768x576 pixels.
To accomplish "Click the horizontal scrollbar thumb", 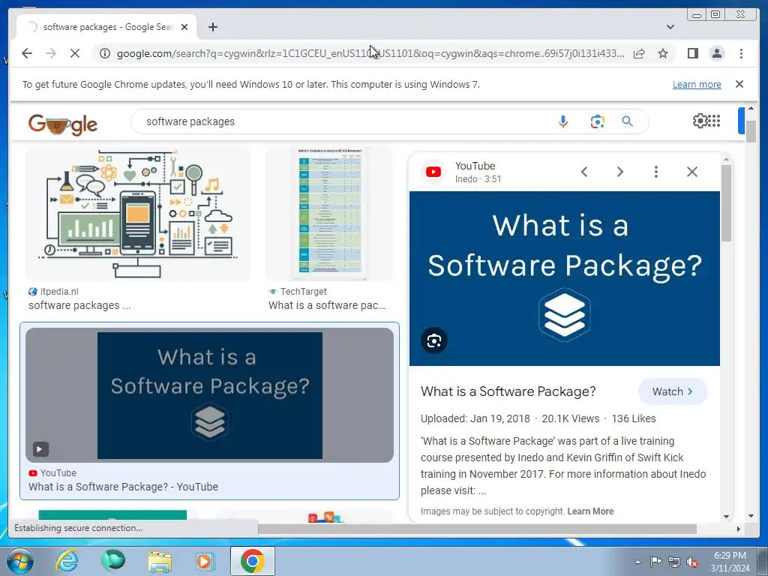I will [478, 529].
